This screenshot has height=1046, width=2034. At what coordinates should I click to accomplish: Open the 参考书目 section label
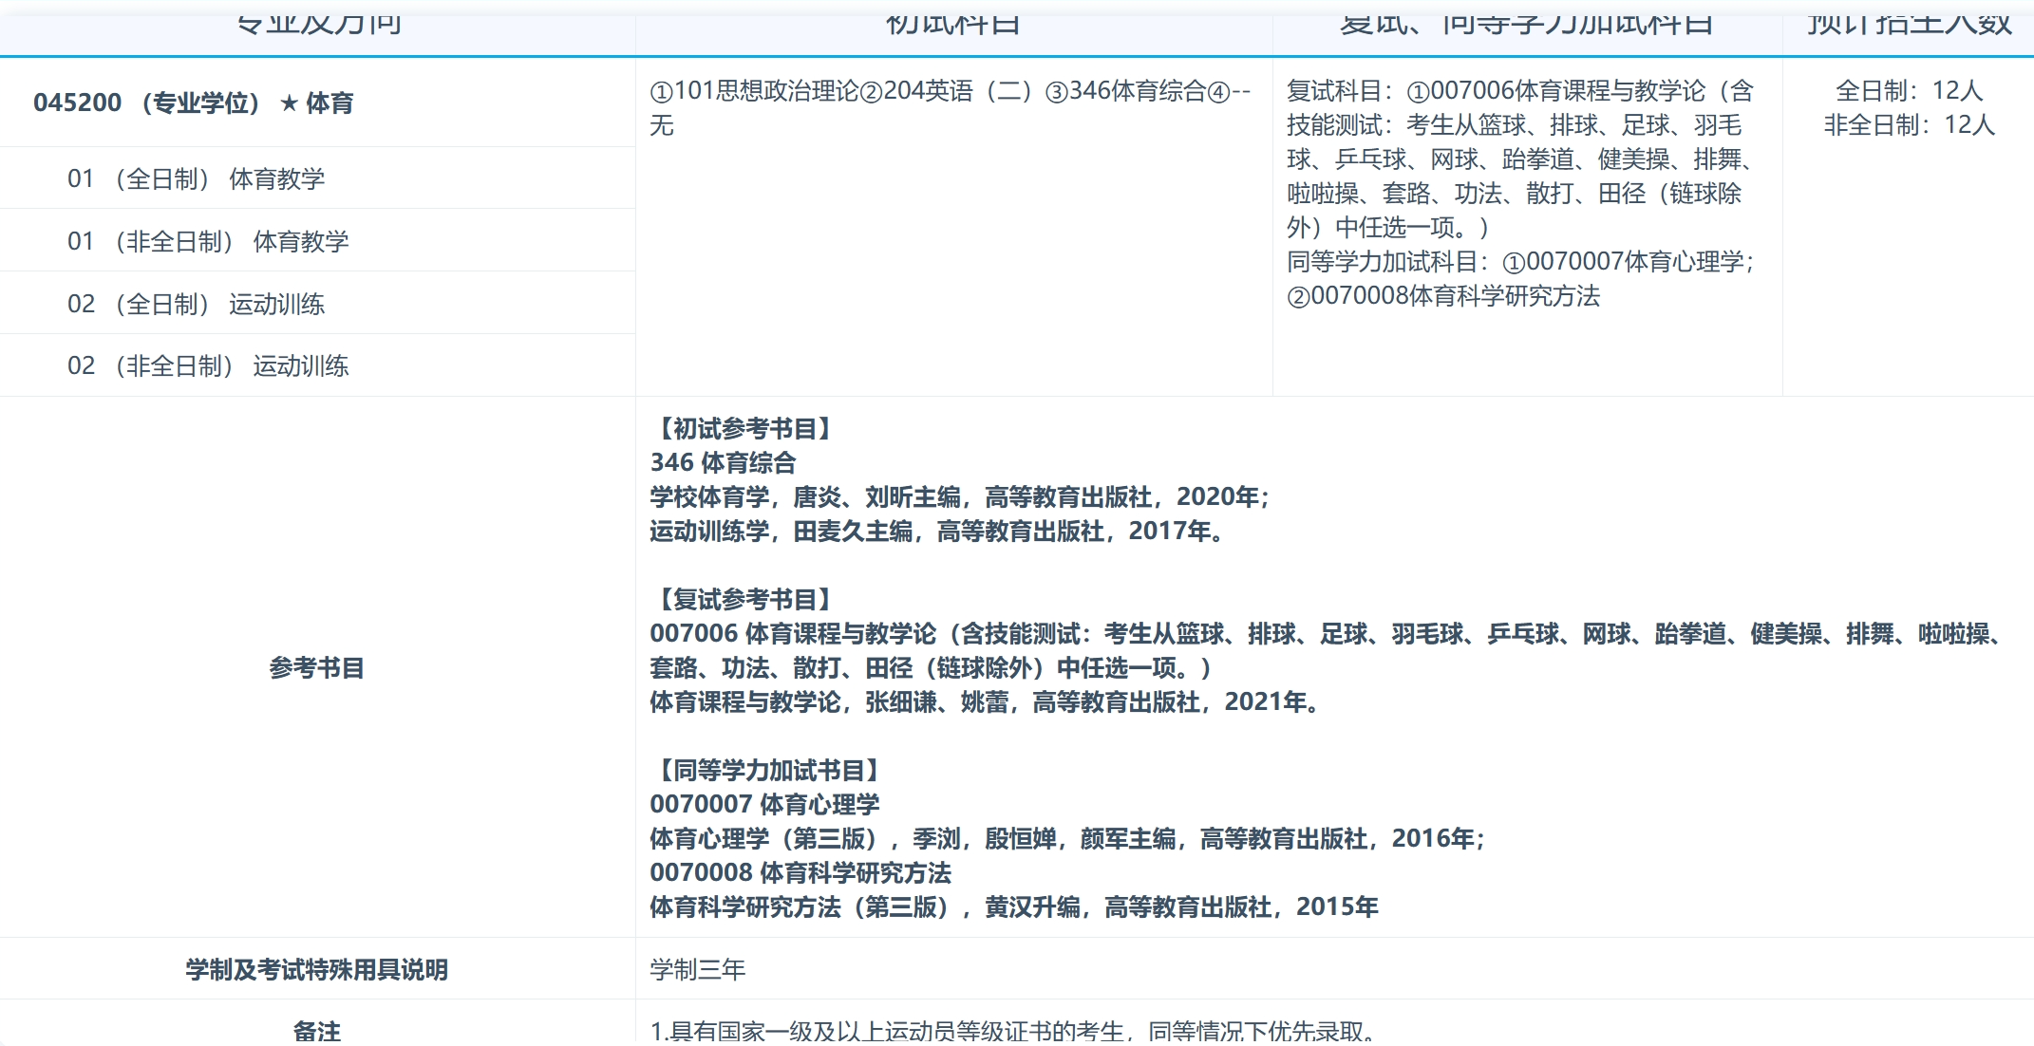coord(317,669)
